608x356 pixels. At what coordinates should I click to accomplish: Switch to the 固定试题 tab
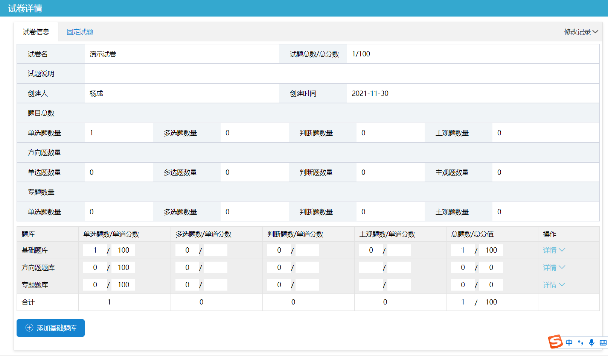(80, 32)
